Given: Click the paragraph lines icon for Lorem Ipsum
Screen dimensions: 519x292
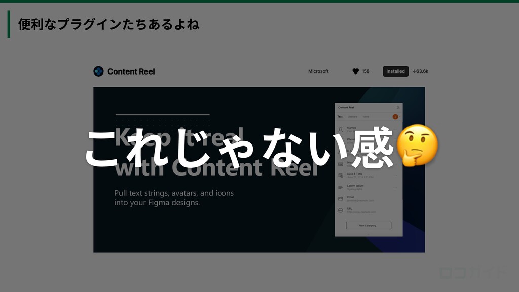Looking at the screenshot, I should 340,188.
